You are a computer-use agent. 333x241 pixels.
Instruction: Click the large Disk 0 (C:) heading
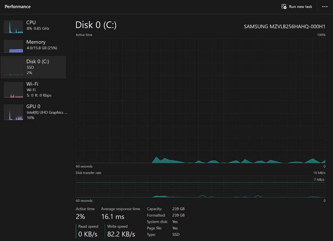tap(96, 25)
